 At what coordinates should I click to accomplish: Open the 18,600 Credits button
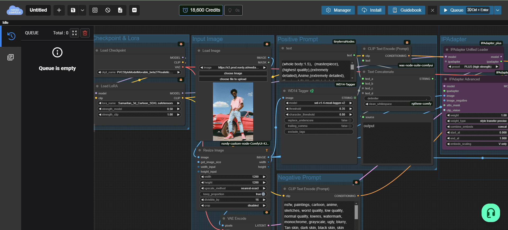click(201, 10)
